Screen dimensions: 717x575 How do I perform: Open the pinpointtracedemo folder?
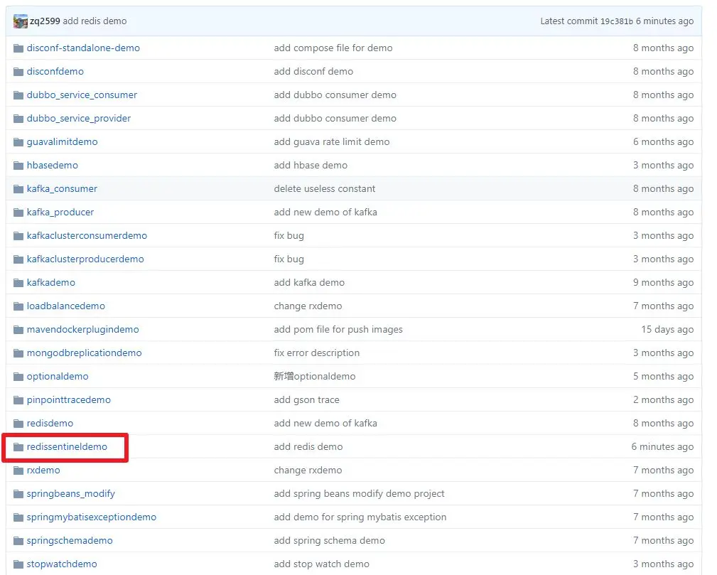(69, 400)
